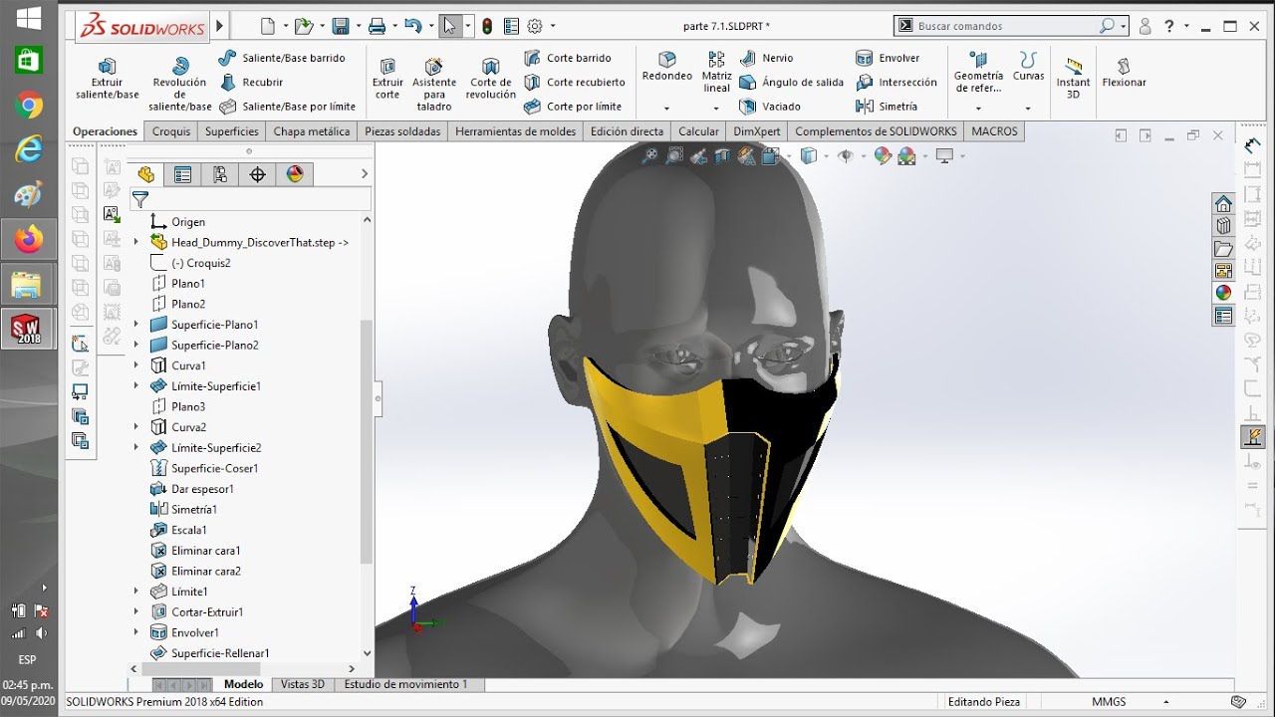Screen dimensions: 1275x717
Task: Open the Extruir corte tool
Action: click(x=387, y=79)
